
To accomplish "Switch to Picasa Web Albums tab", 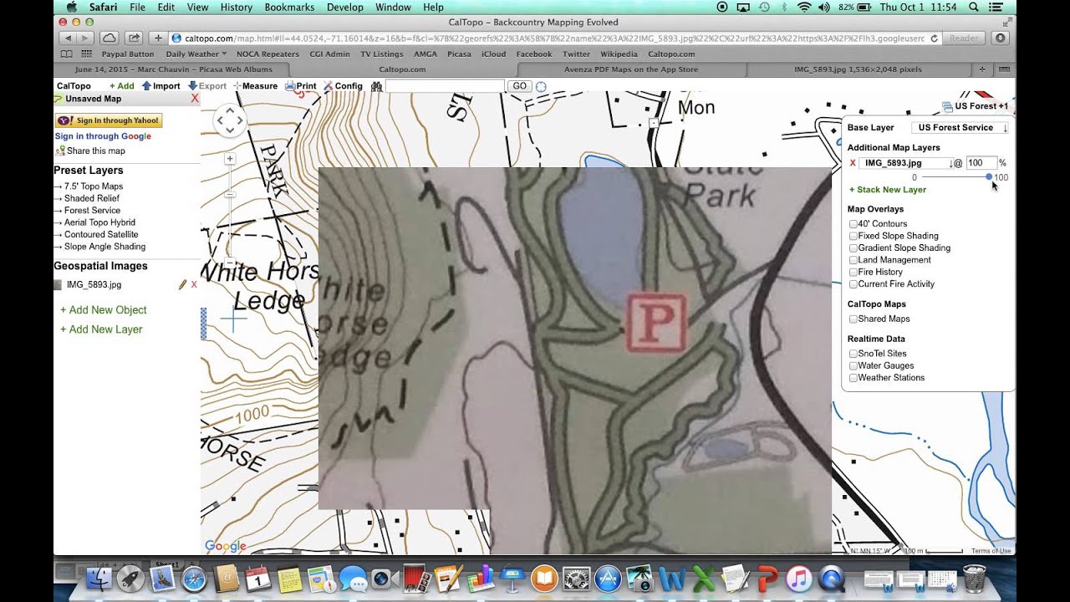I will [173, 69].
